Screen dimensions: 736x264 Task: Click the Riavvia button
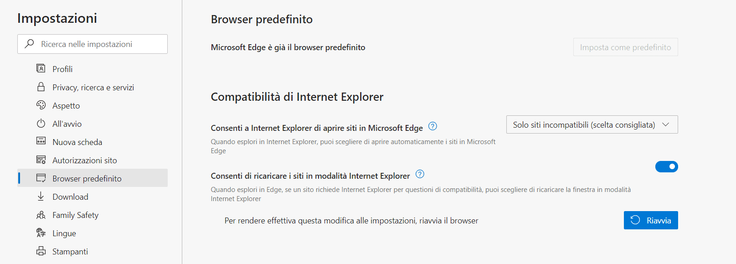tap(650, 220)
